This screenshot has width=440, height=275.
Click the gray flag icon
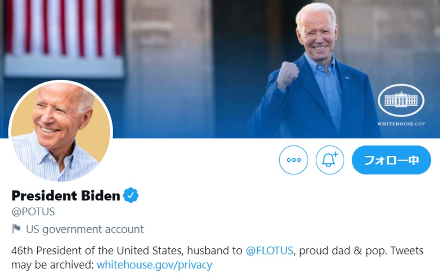click(16, 229)
